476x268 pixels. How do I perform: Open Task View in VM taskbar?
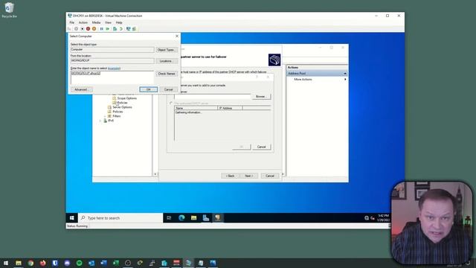[169, 218]
